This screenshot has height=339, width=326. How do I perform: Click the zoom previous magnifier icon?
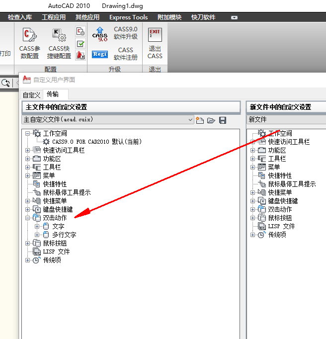point(5,83)
